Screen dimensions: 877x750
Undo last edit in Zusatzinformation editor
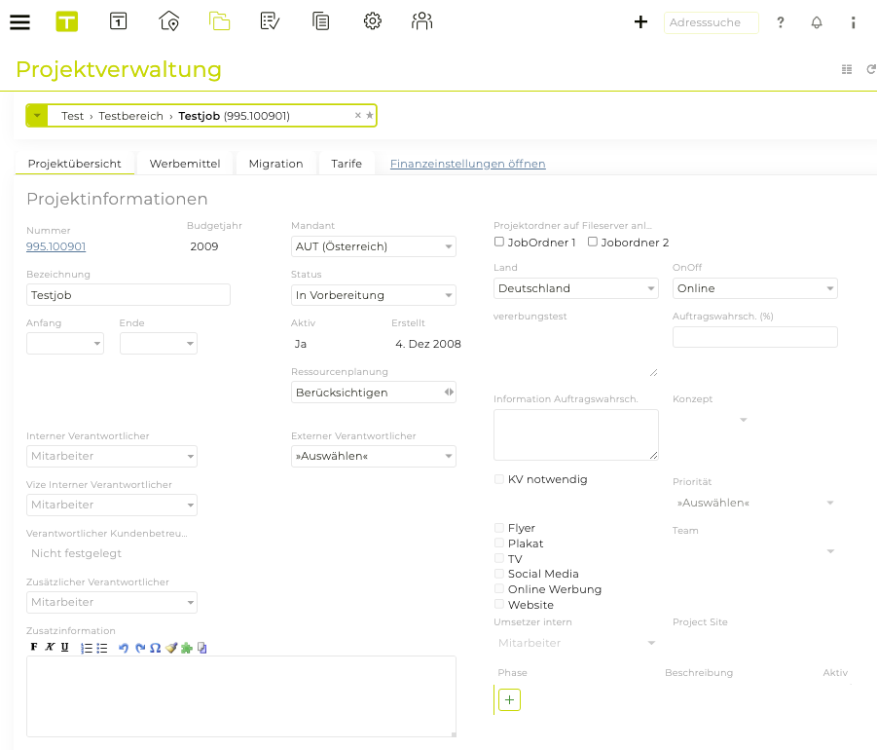(x=124, y=648)
